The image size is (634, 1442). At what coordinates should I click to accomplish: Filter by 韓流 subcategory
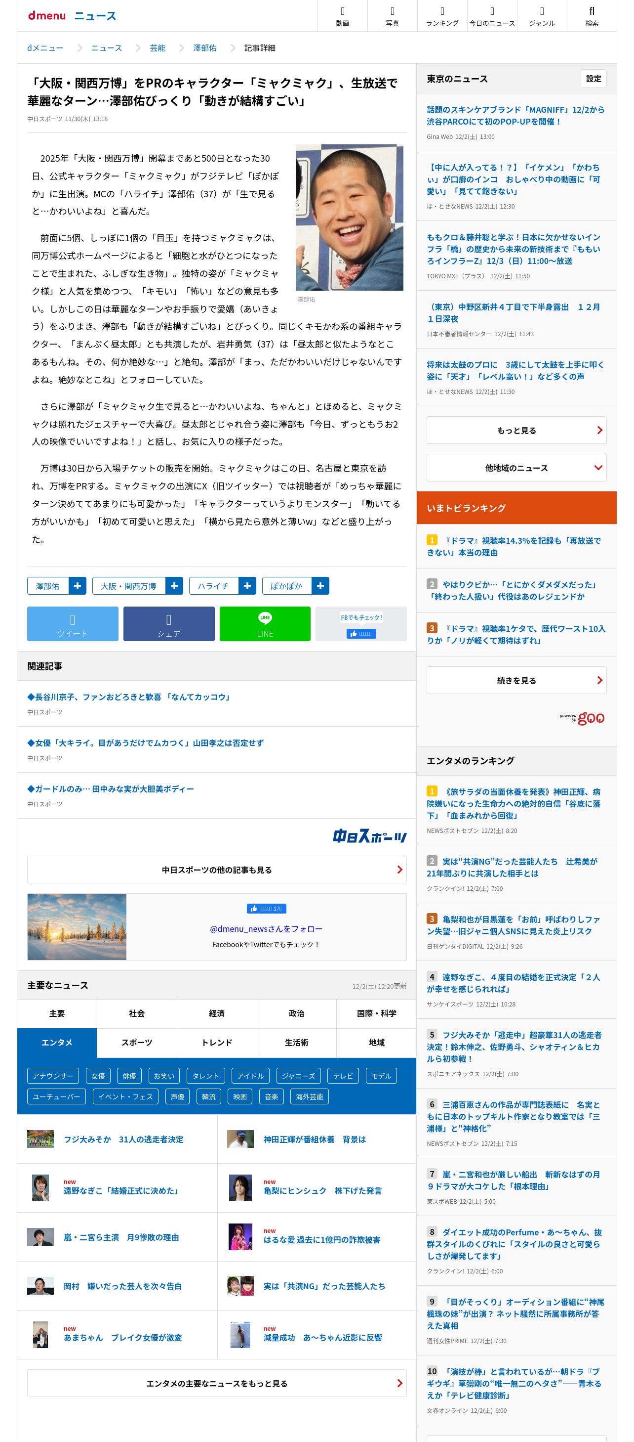208,1096
